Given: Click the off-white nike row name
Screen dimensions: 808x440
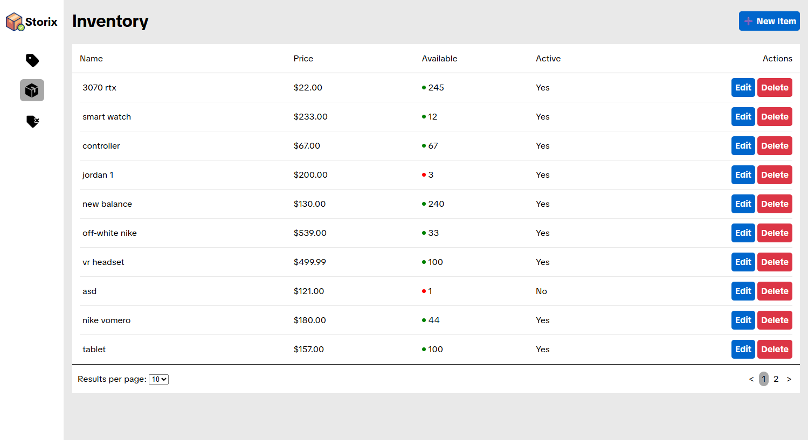Looking at the screenshot, I should pyautogui.click(x=109, y=233).
